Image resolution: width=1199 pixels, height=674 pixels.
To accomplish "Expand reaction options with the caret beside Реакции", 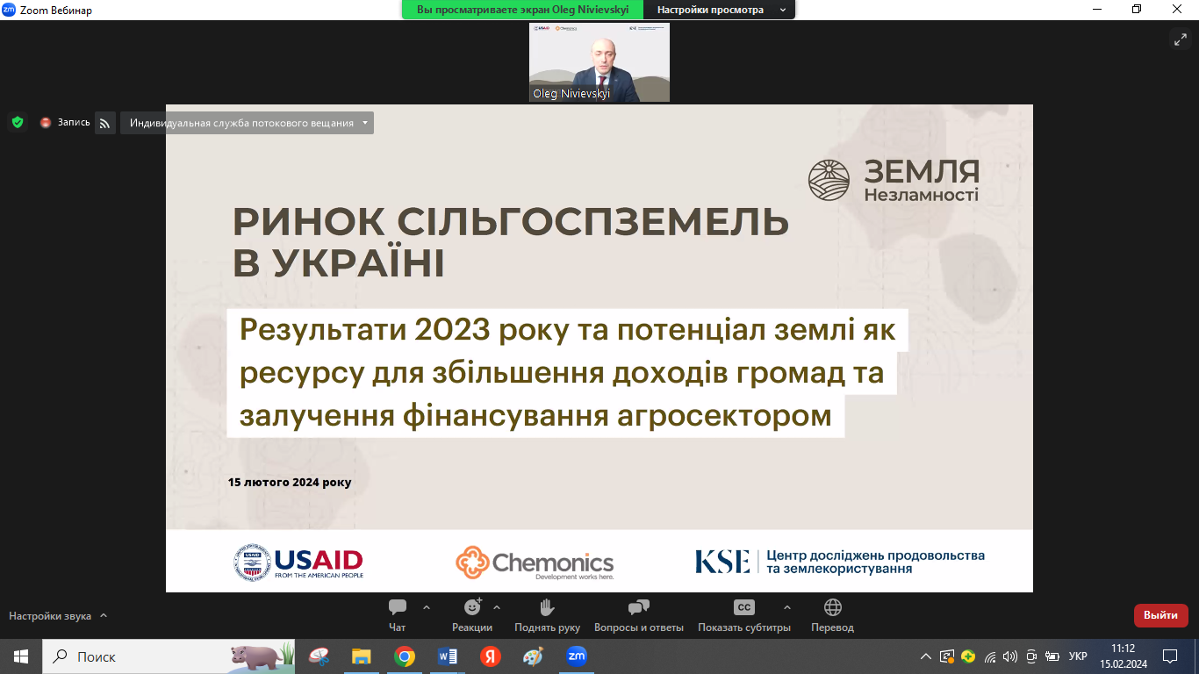I will coord(497,607).
